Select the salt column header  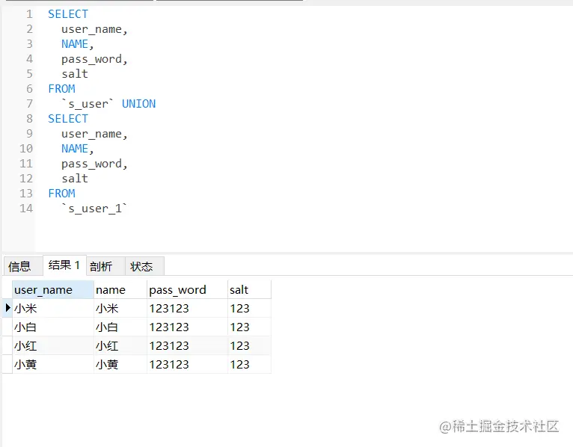239,290
